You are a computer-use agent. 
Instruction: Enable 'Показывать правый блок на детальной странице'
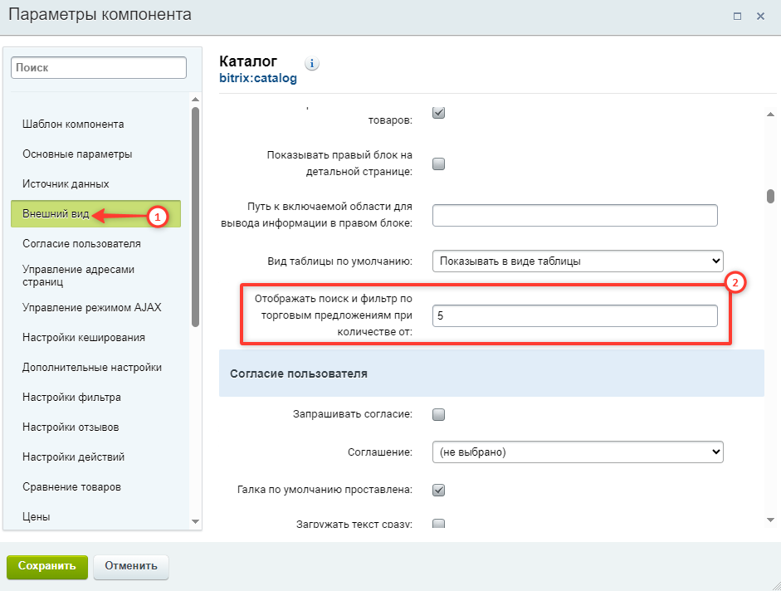point(439,164)
